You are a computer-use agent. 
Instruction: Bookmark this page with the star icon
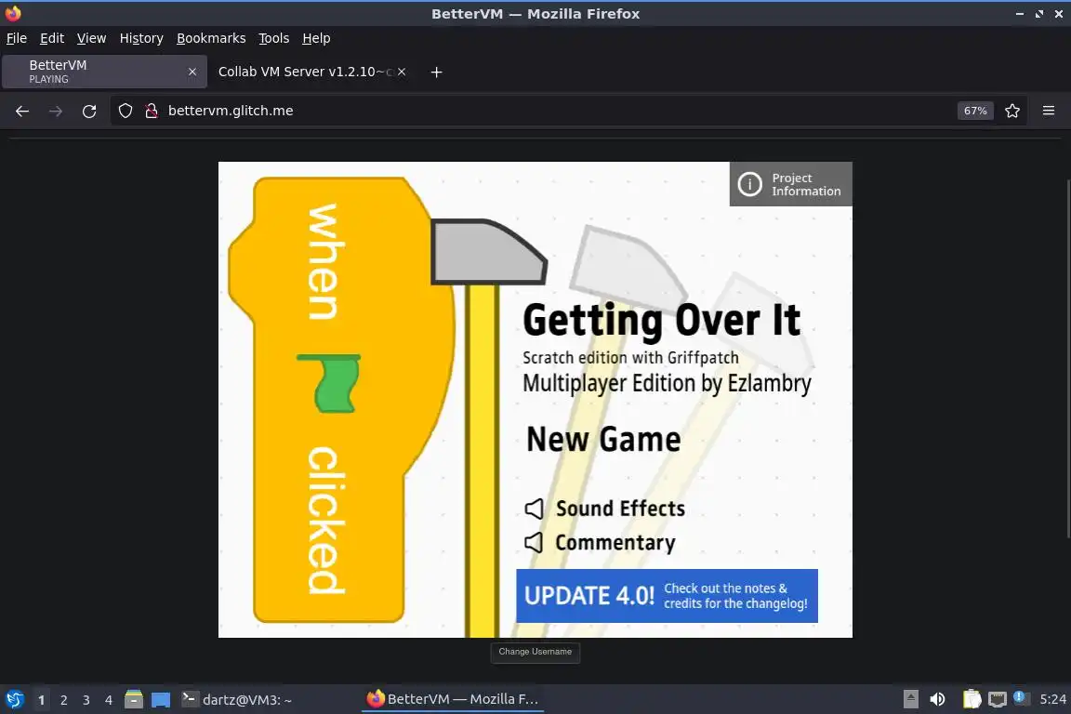coord(1012,111)
